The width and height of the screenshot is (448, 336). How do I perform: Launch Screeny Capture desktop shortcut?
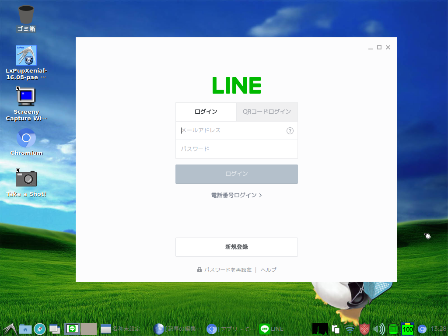tap(26, 104)
